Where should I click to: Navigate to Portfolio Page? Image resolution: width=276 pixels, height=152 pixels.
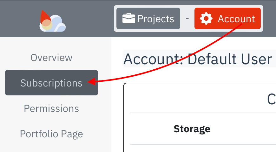point(51,134)
